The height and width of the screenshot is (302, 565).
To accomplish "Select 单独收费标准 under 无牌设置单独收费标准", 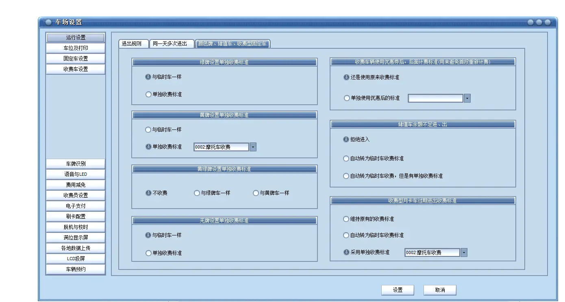I will tap(148, 253).
